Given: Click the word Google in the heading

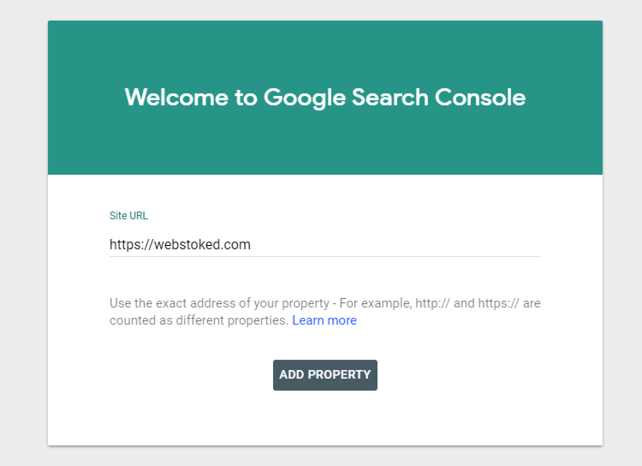Looking at the screenshot, I should coord(305,98).
